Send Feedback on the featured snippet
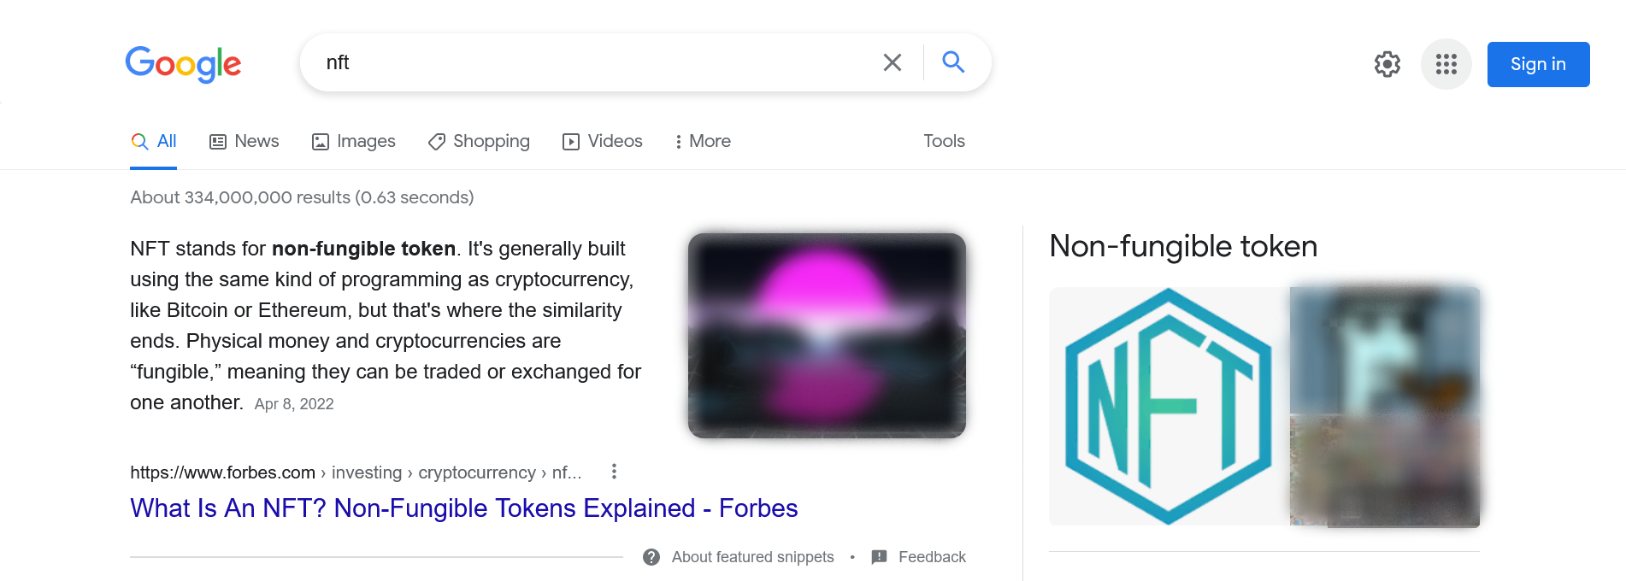The image size is (1626, 581). coord(932,556)
